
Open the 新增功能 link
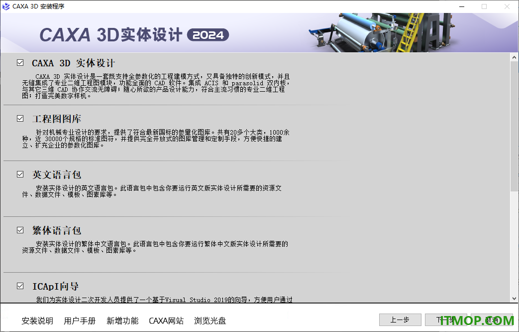point(122,321)
